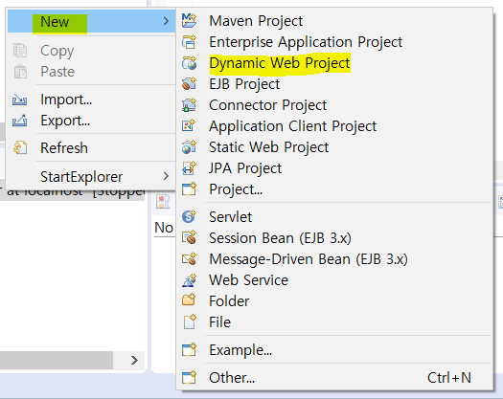Open Other... wizard list
The height and width of the screenshot is (399, 503).
pos(334,378)
